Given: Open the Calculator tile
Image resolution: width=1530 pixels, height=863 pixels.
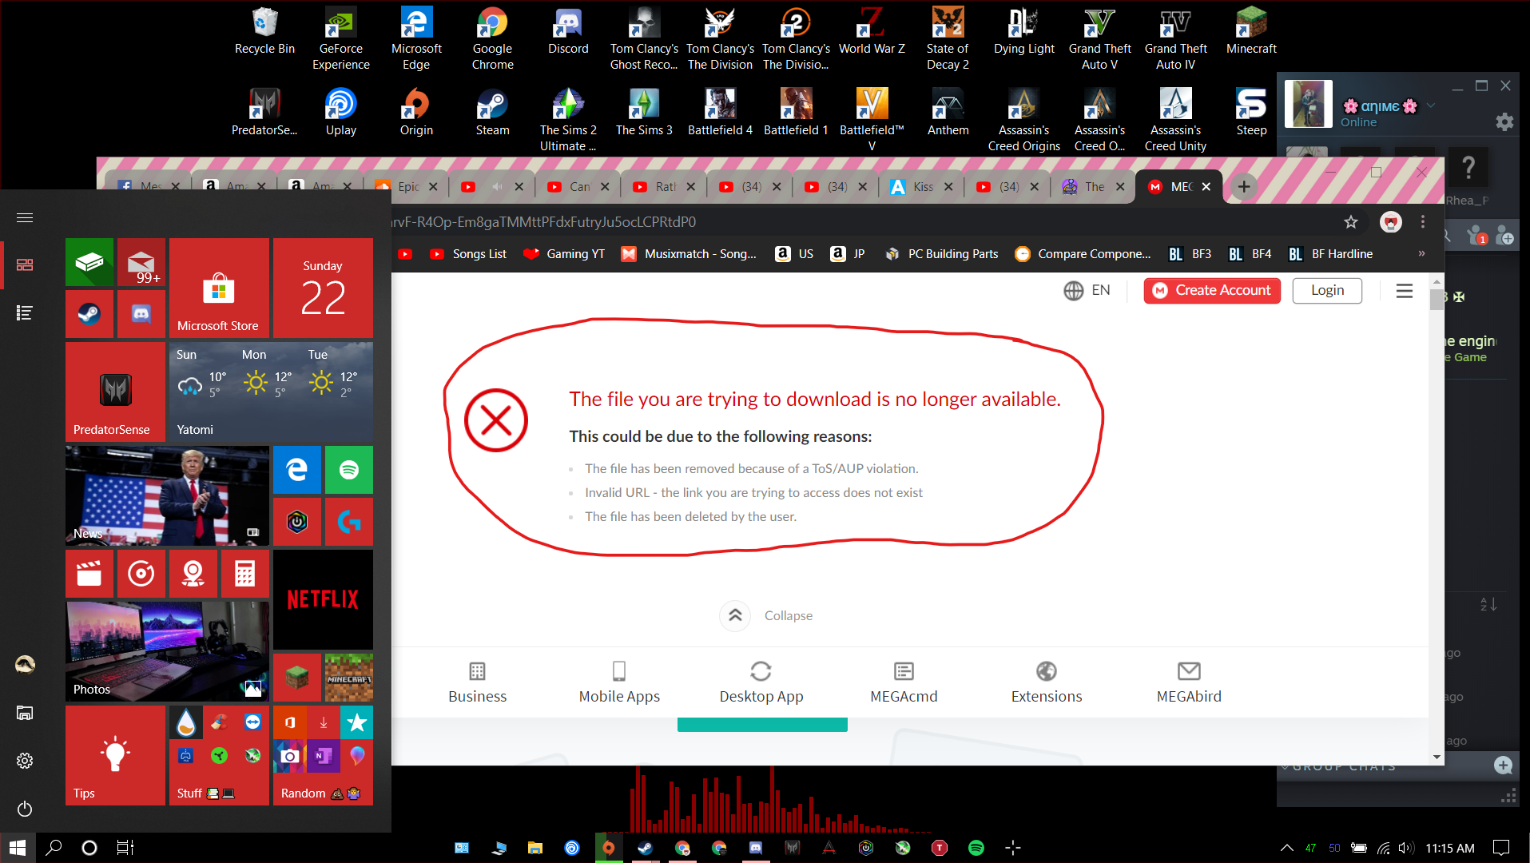Looking at the screenshot, I should coord(244,574).
